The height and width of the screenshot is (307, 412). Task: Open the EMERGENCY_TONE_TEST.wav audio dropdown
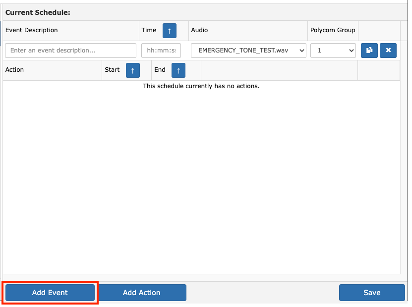point(248,51)
